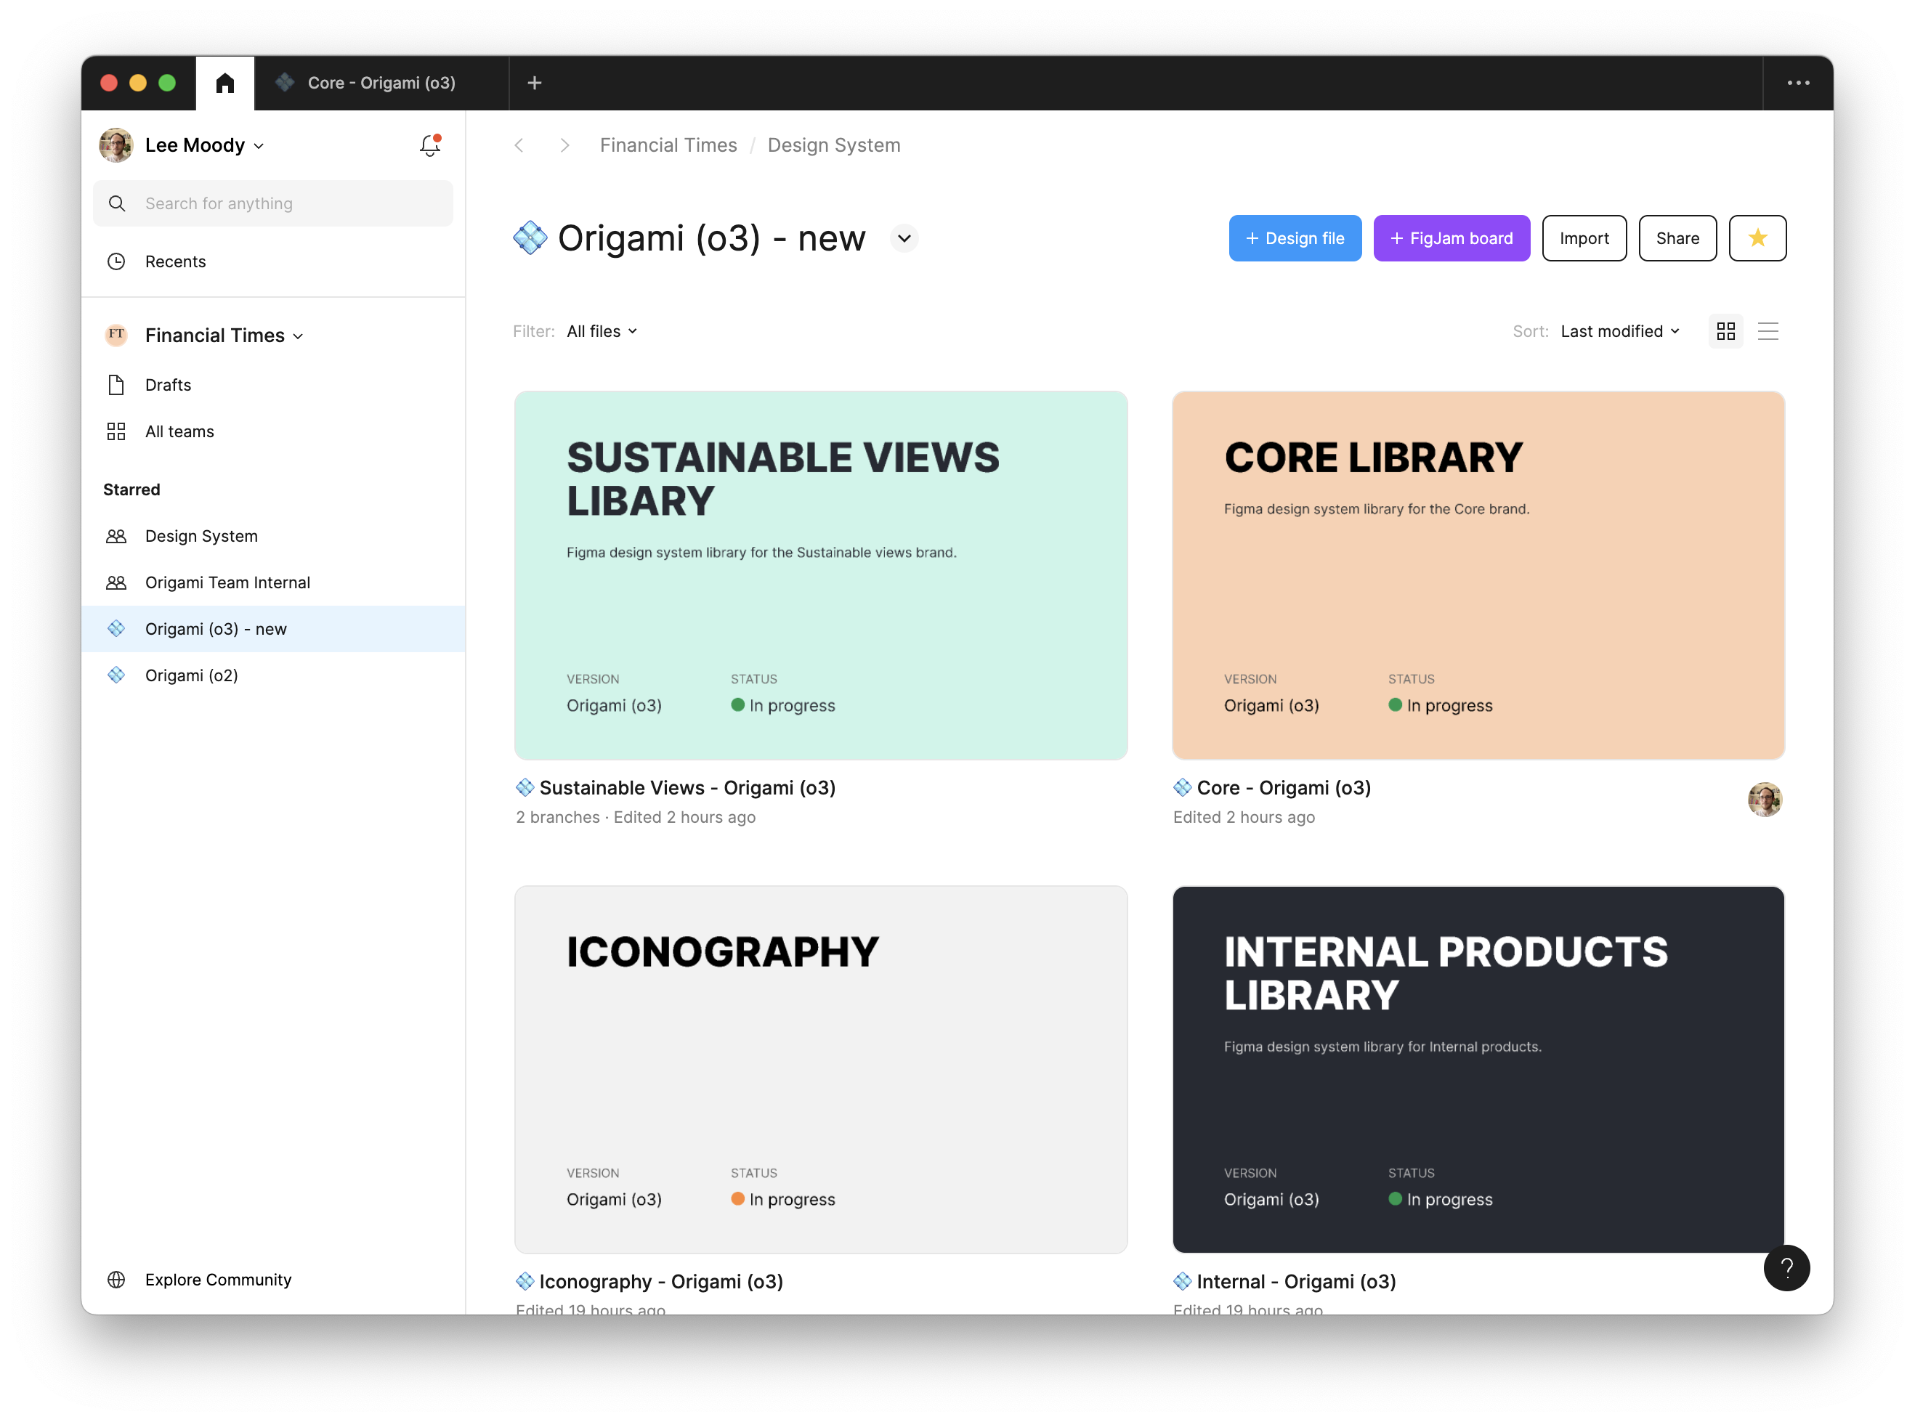The image size is (1915, 1422).
Task: Open the notifications bell
Action: [429, 145]
